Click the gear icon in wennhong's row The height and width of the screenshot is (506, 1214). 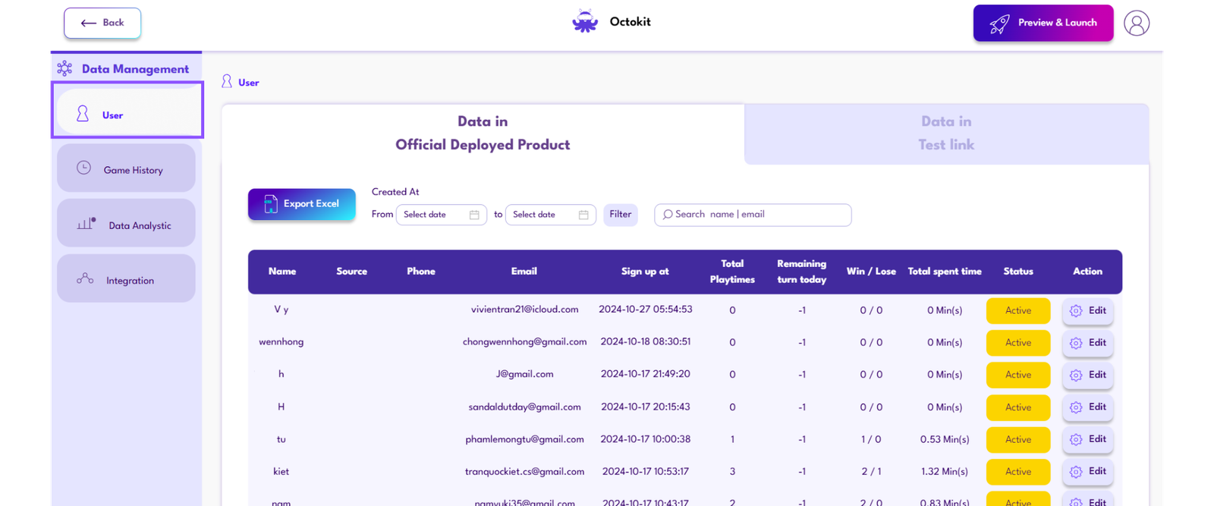(x=1075, y=343)
